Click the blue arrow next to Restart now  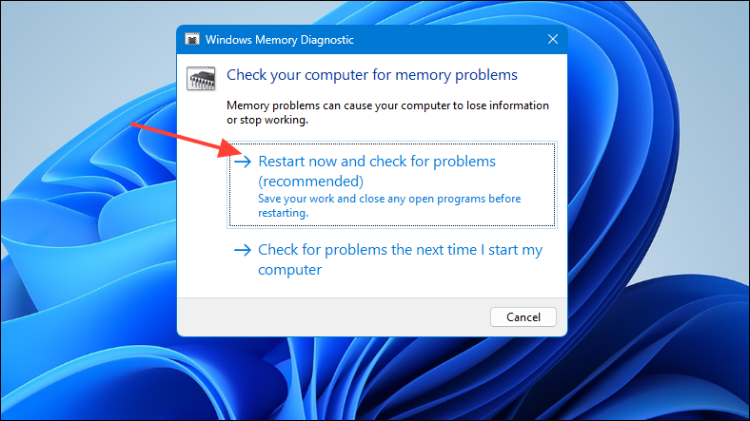pyautogui.click(x=243, y=162)
